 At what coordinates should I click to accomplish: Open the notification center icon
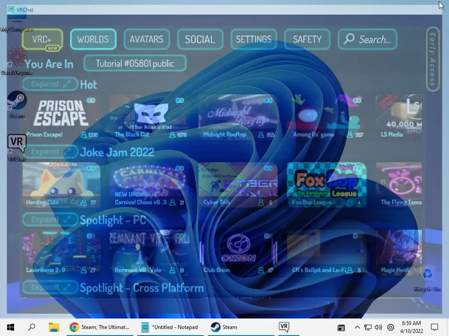[x=435, y=327]
